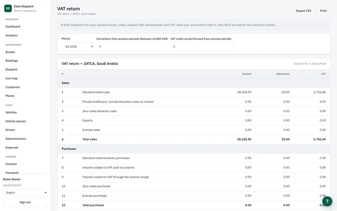Open Customers in the sidebar
337x211 pixels.
(13, 87)
